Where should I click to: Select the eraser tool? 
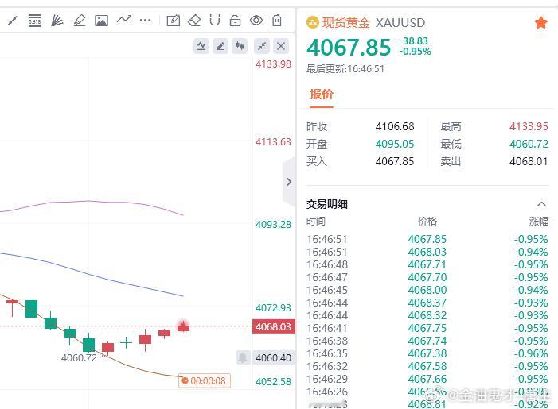[x=194, y=21]
